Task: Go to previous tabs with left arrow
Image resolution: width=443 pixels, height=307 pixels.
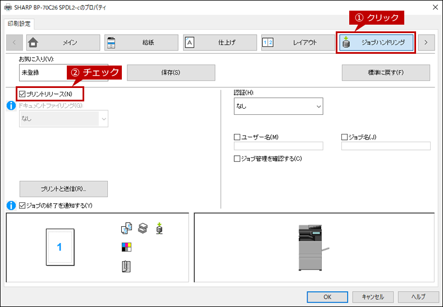Action: coord(15,43)
